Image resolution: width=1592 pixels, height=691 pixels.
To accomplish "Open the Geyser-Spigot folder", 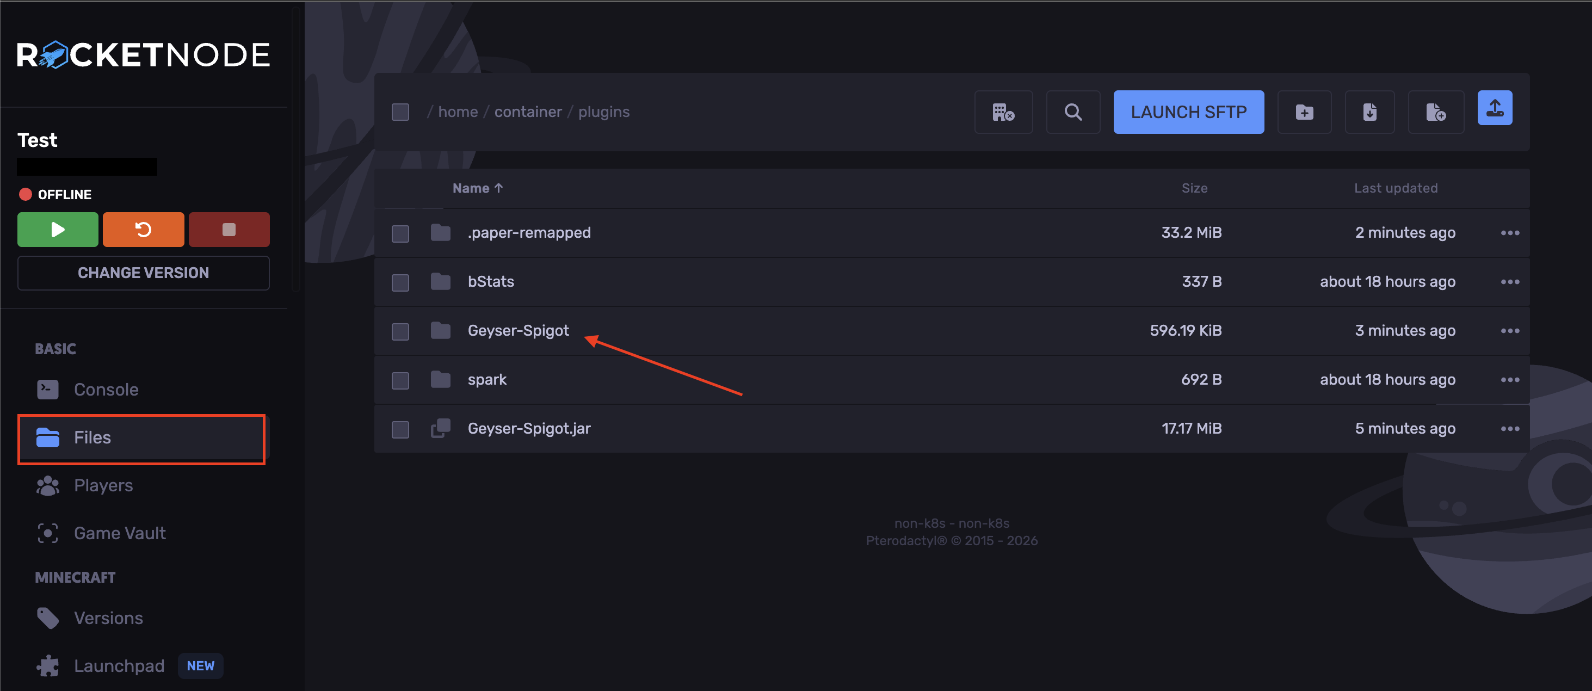I will 518,331.
